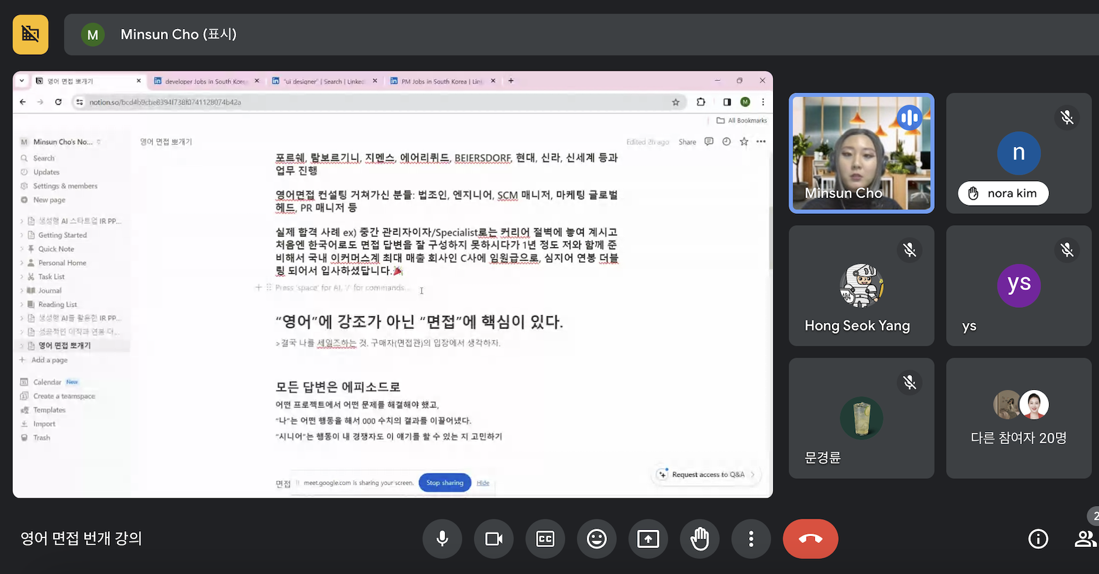The image size is (1099, 574).
Task: Click Request access to Q&A button
Action: tap(706, 474)
